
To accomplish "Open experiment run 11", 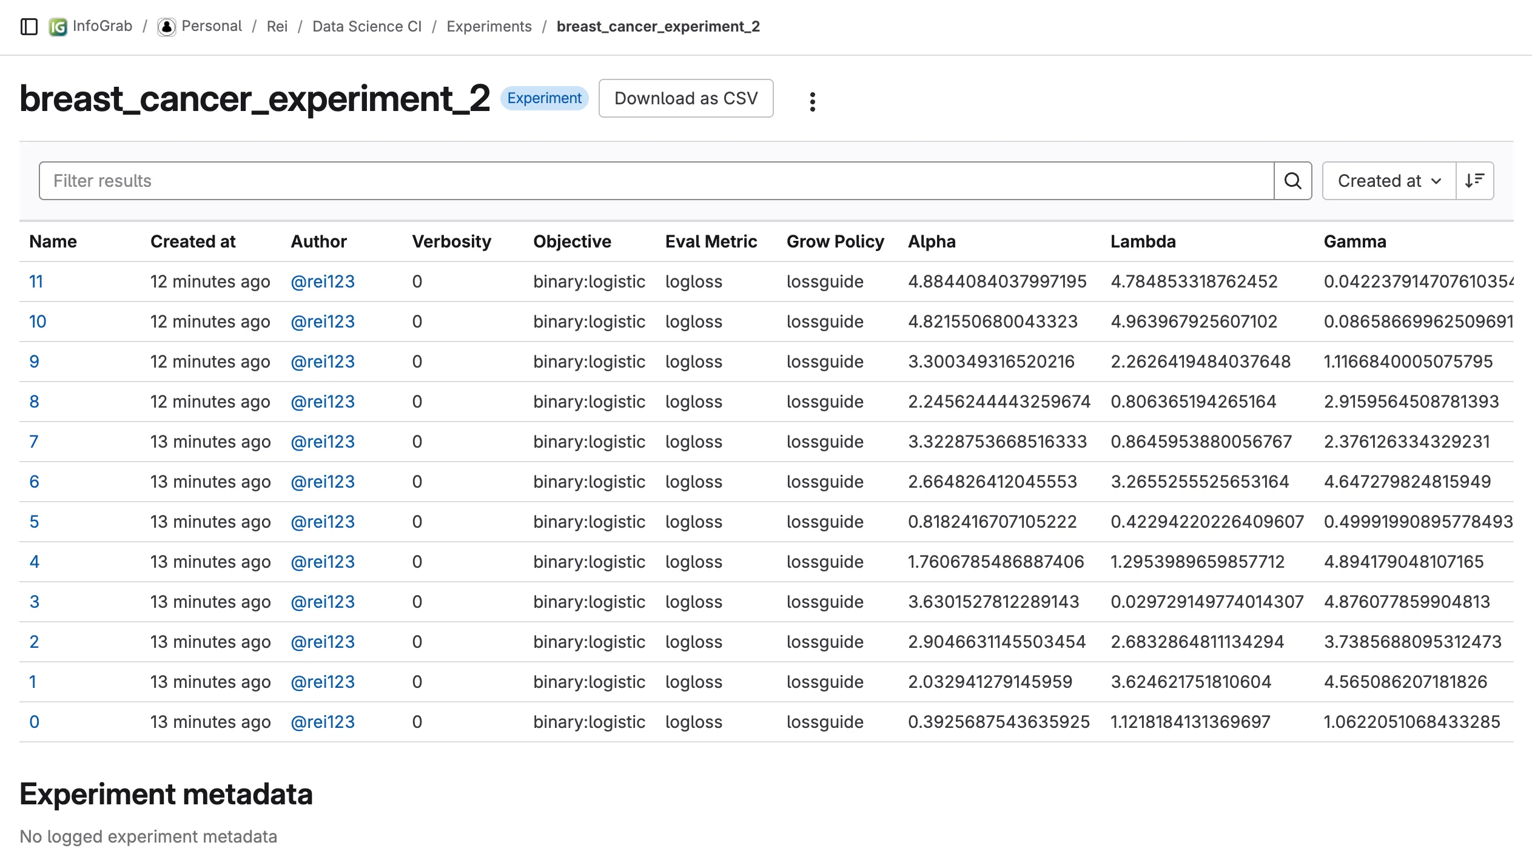I will [x=36, y=281].
